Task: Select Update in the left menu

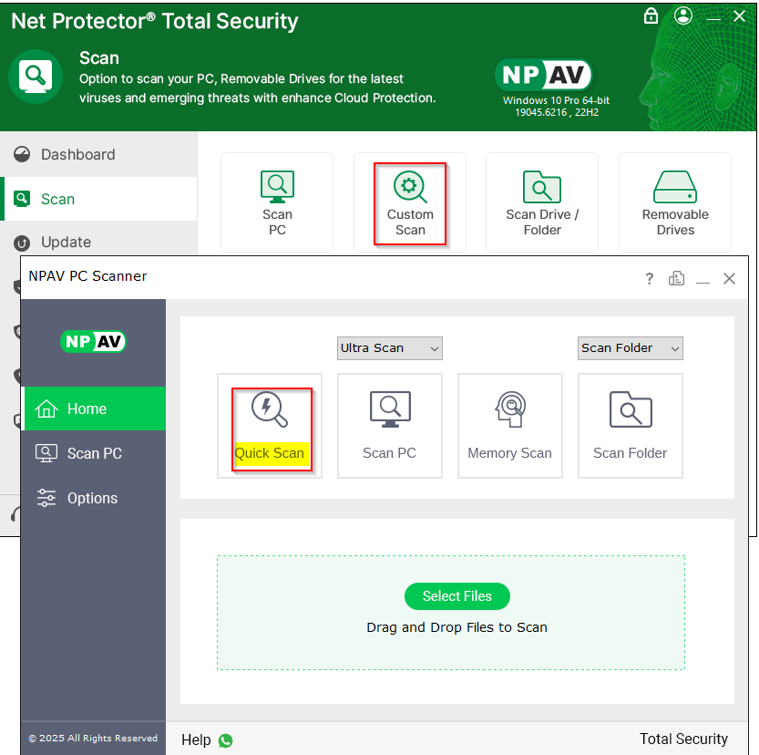Action: pos(66,243)
